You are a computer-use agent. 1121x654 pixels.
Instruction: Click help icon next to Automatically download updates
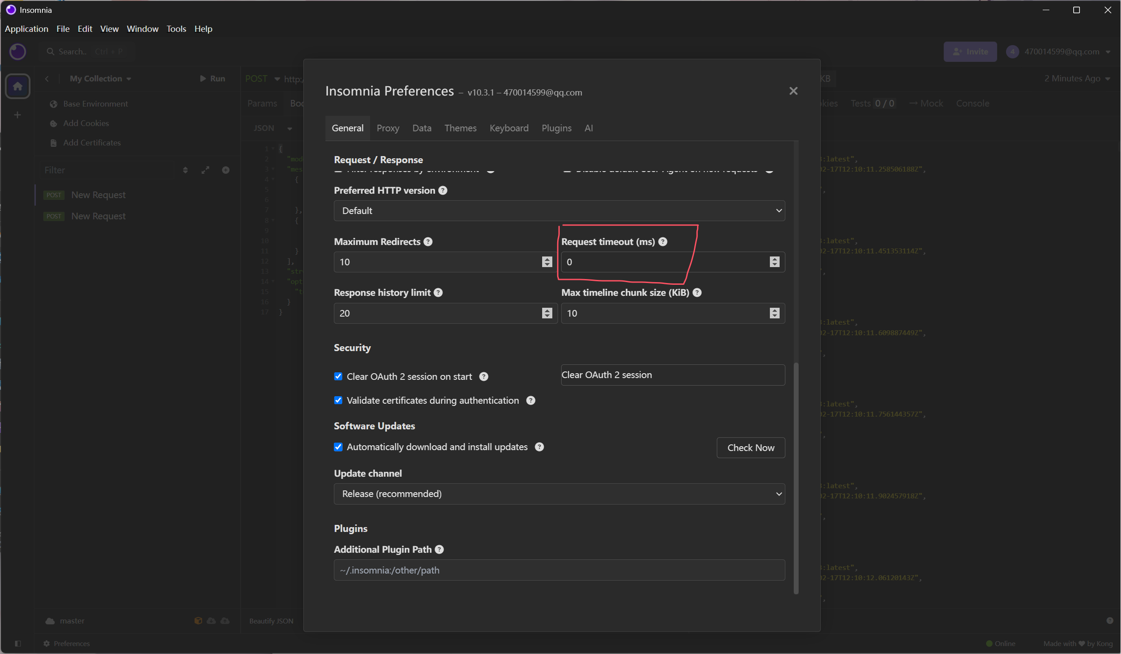click(x=539, y=447)
